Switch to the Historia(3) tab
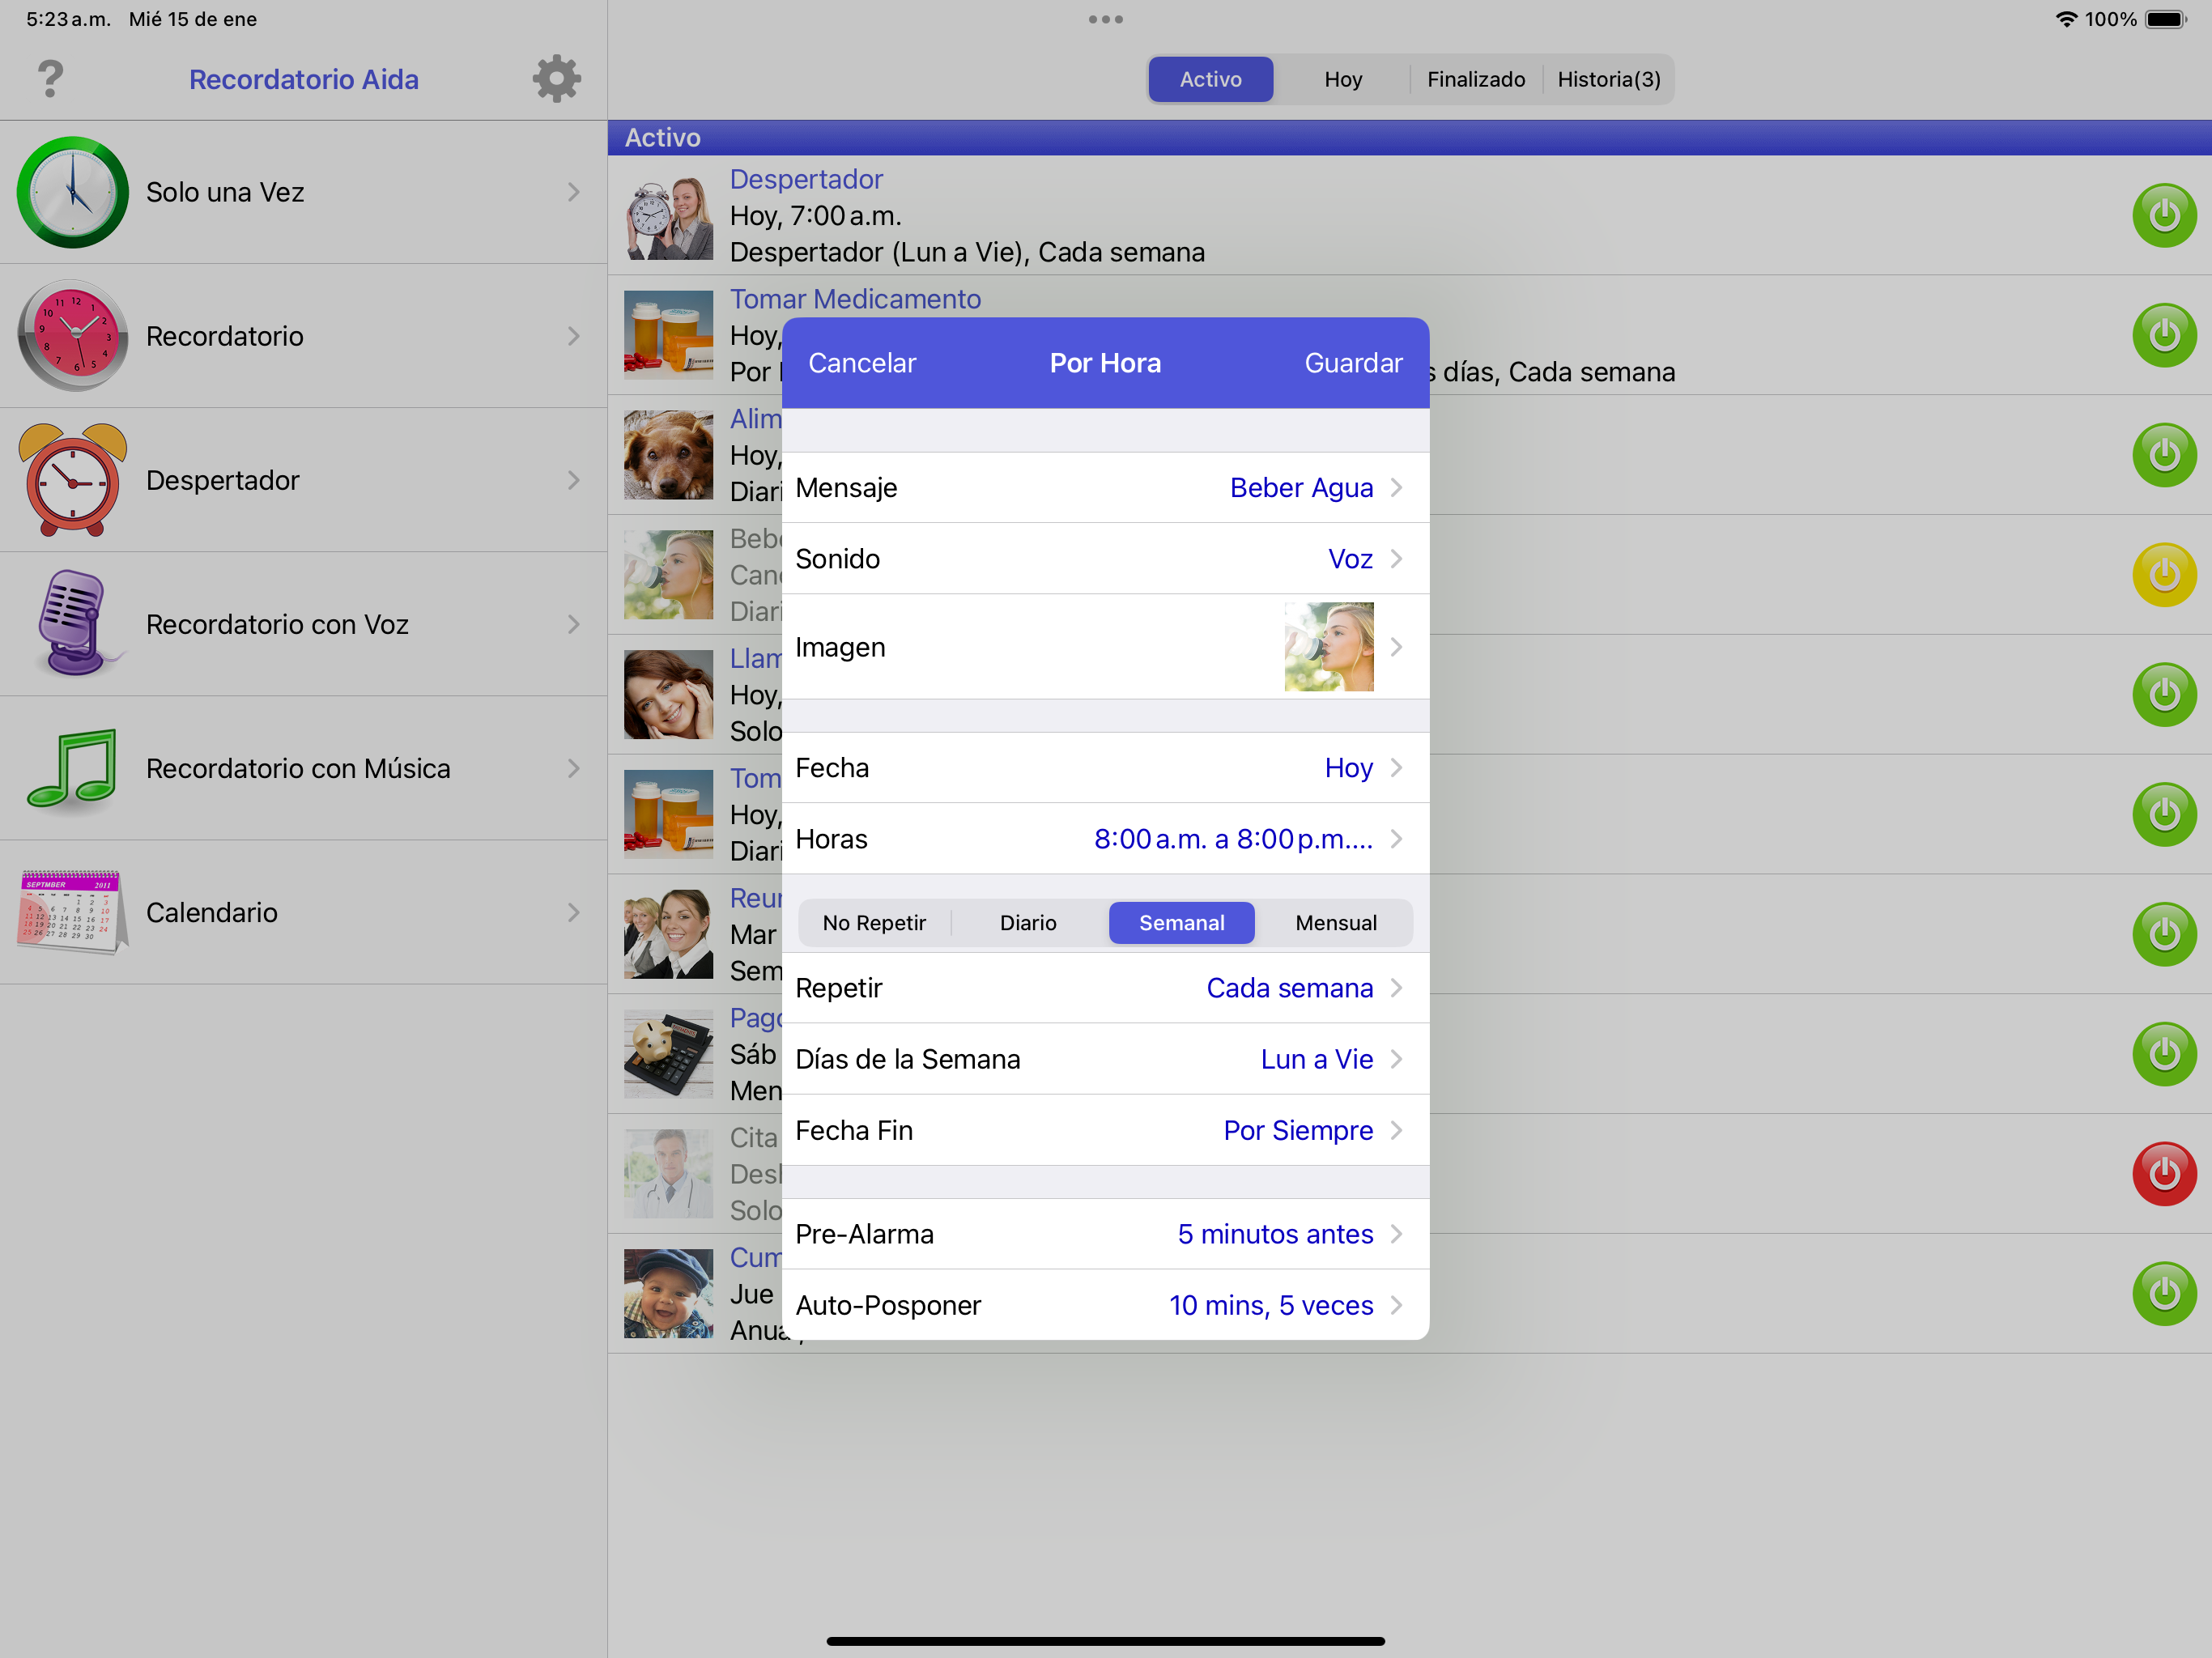The height and width of the screenshot is (1658, 2212). click(1608, 79)
